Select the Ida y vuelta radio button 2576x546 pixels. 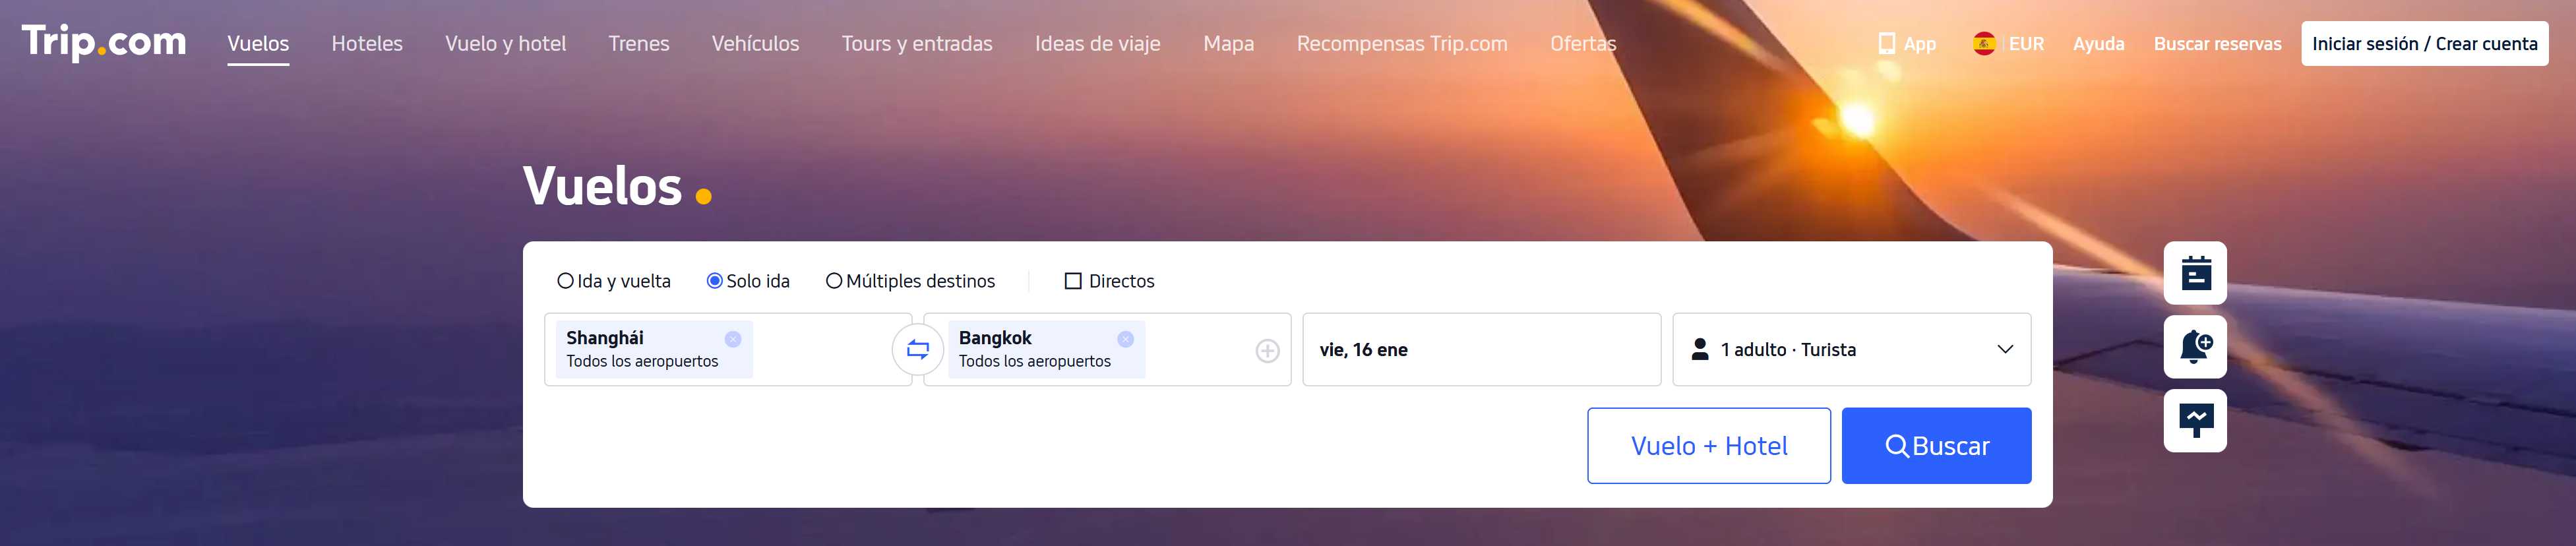coord(566,281)
